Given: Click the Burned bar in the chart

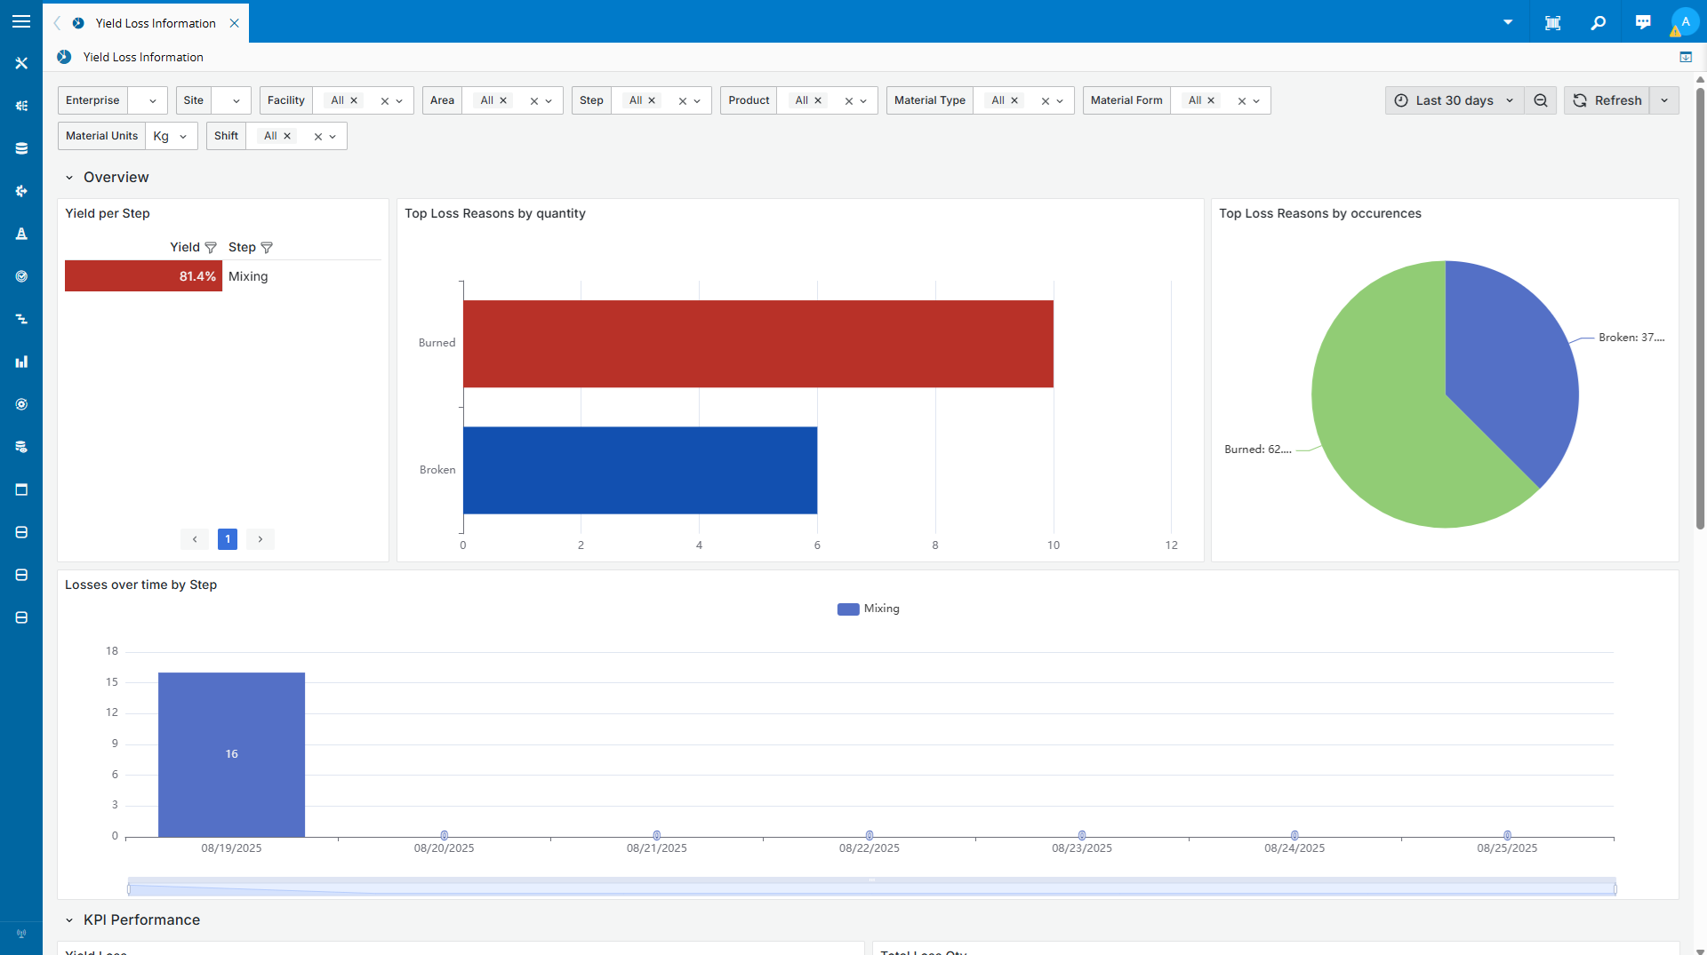Looking at the screenshot, I should click(757, 344).
